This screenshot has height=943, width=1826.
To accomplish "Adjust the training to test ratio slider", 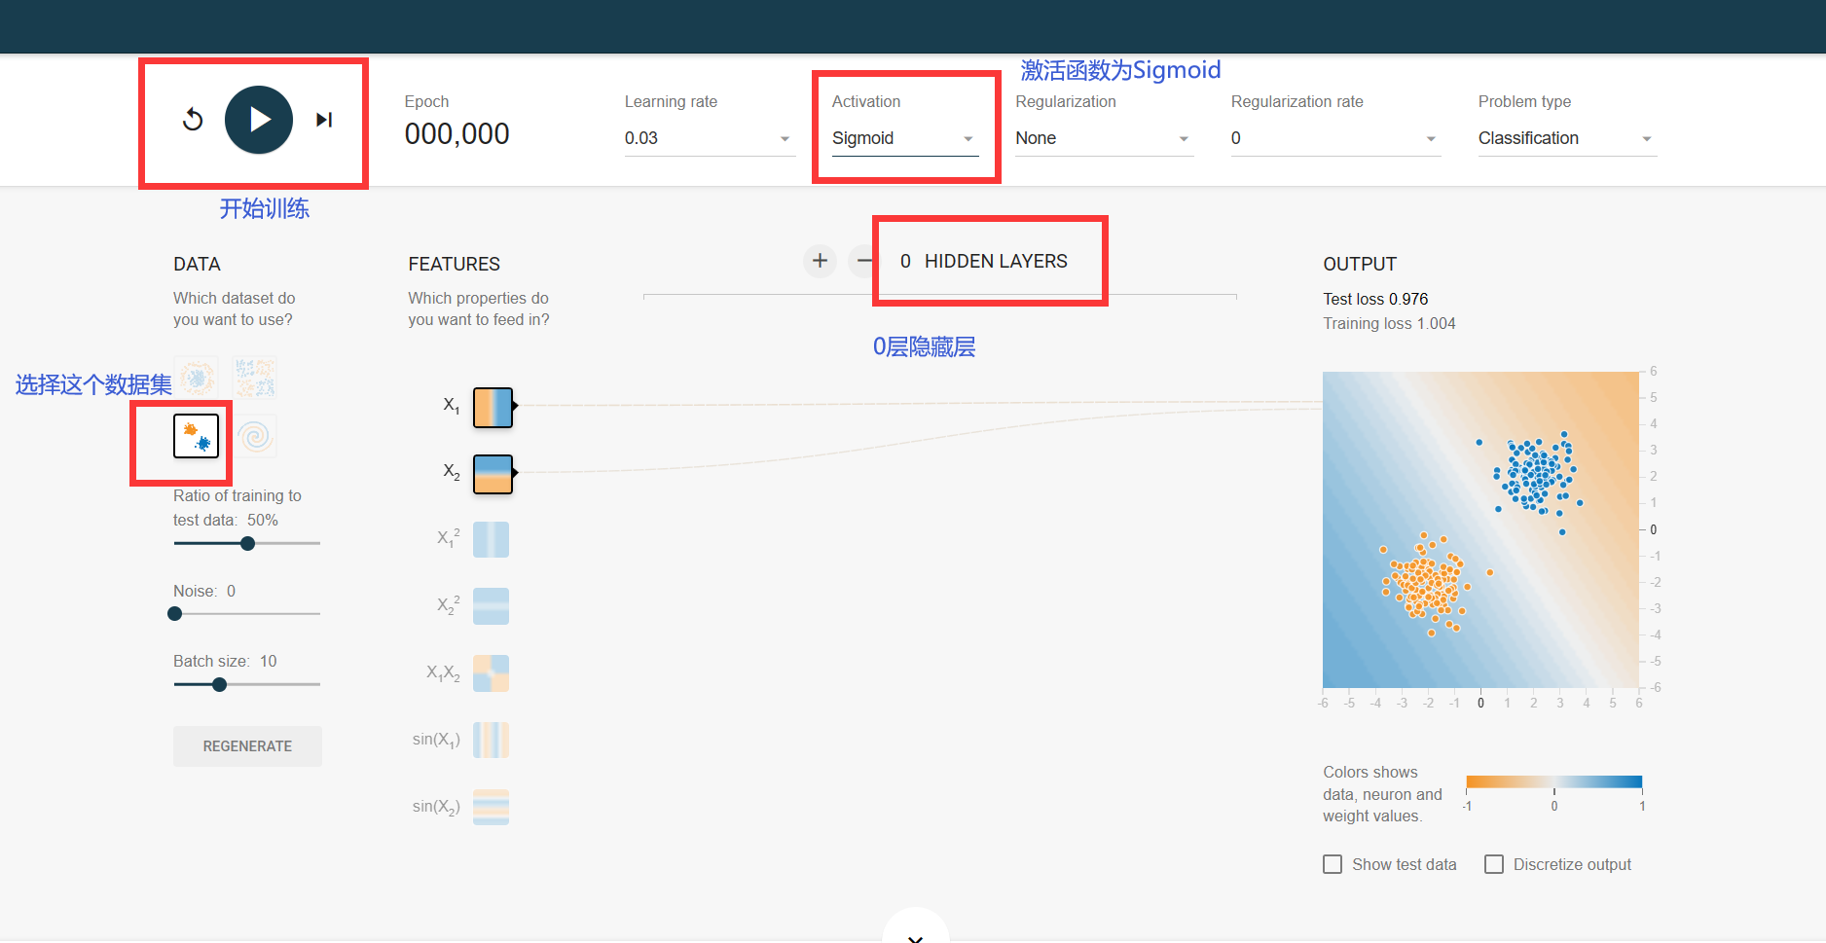I will [247, 543].
